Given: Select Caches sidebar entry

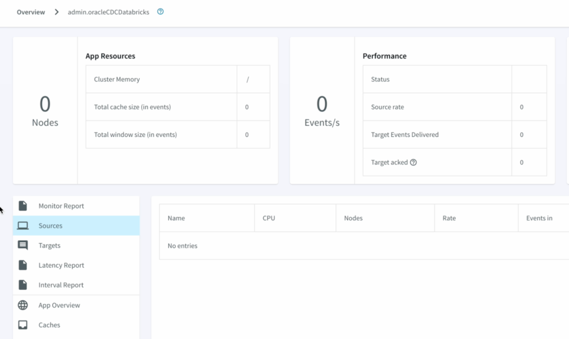Looking at the screenshot, I should (49, 325).
